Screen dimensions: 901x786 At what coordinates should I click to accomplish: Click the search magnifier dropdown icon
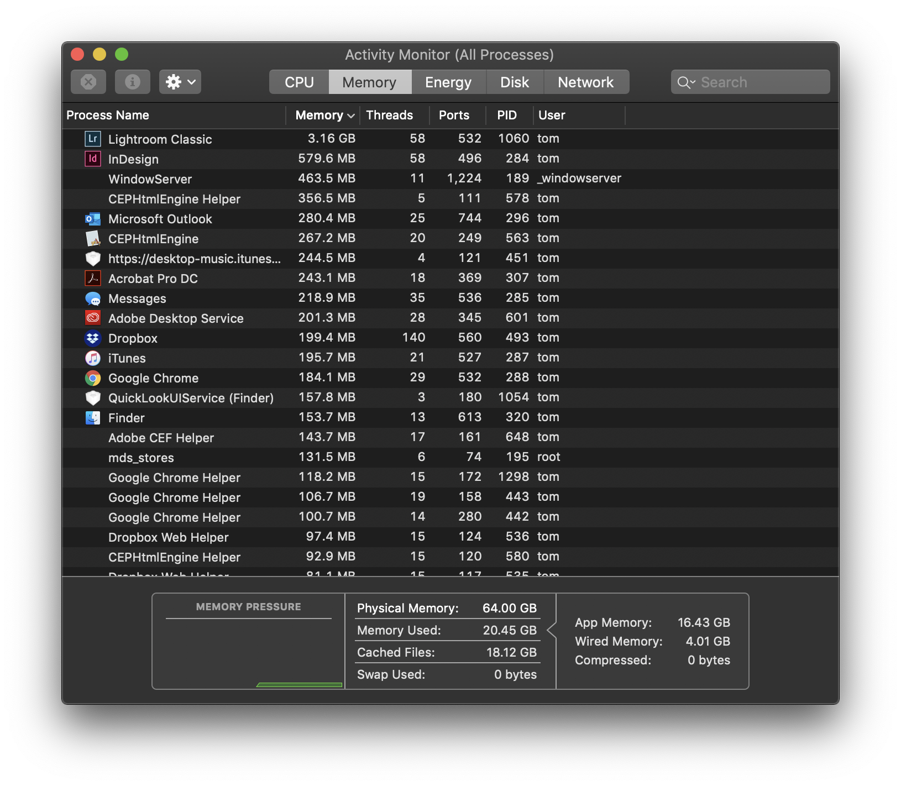point(687,82)
